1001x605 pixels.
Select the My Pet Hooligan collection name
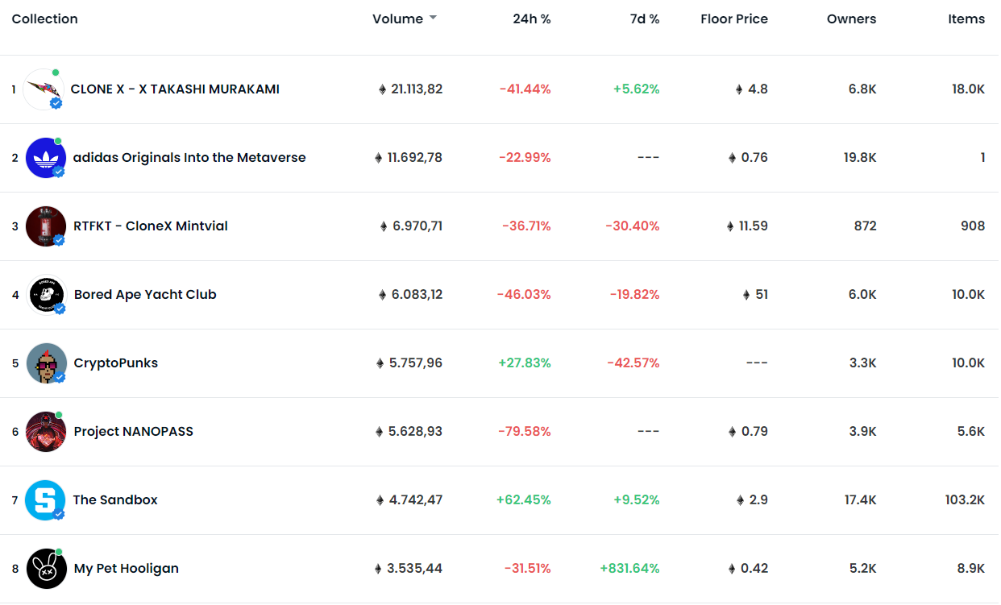pos(126,569)
